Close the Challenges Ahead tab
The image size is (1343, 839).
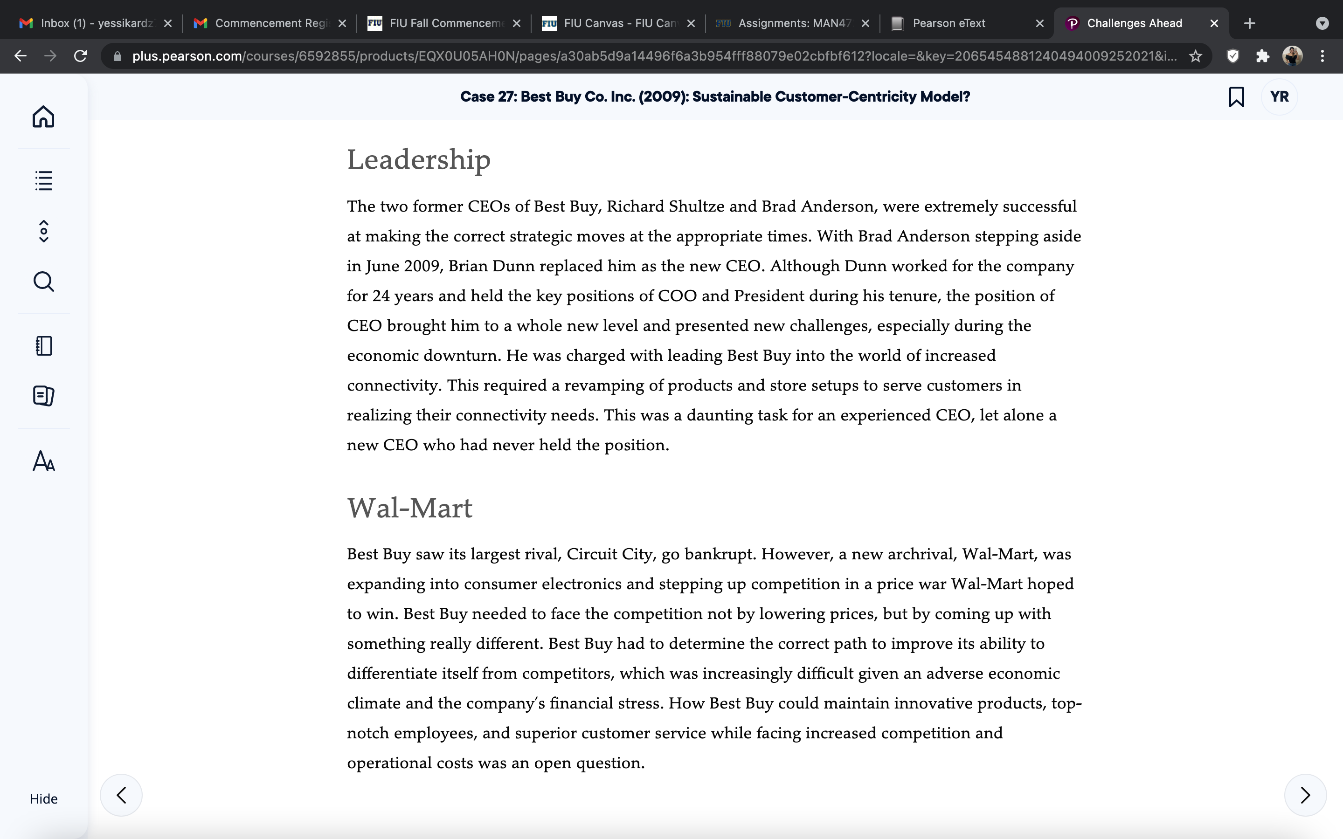pos(1214,23)
